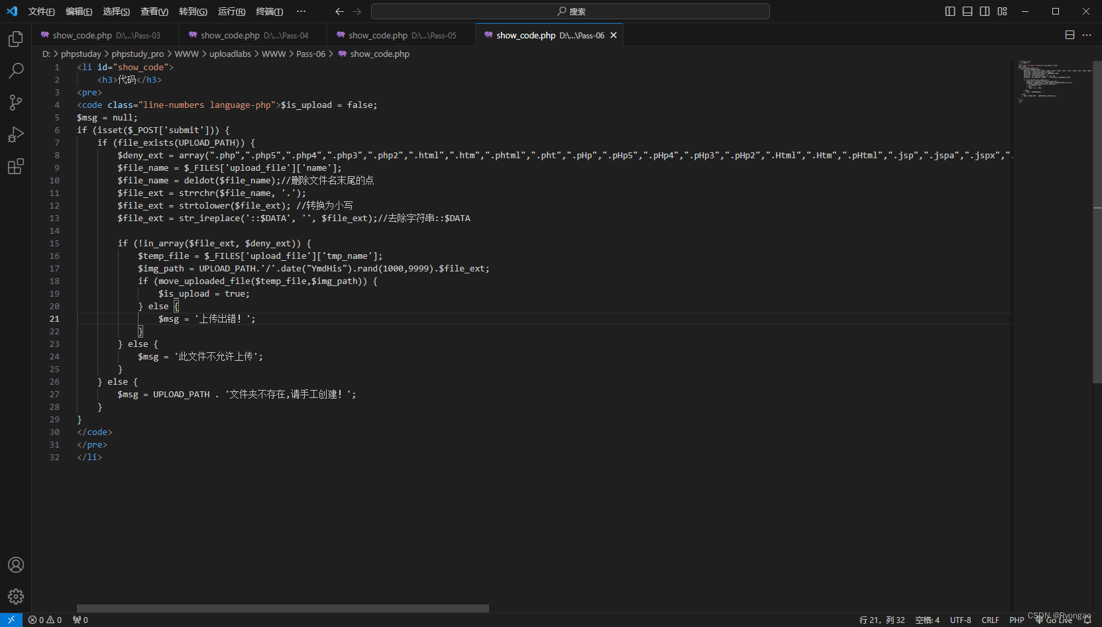Viewport: 1102px width, 627px height.
Task: Open cursor position 行 21, 列 32
Action: coord(882,620)
